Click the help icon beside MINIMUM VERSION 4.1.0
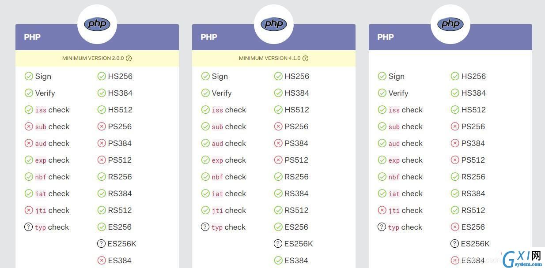This screenshot has width=545, height=268. [305, 58]
